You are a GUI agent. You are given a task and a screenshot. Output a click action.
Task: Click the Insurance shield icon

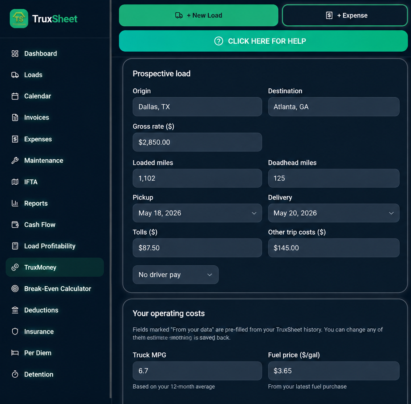point(15,332)
